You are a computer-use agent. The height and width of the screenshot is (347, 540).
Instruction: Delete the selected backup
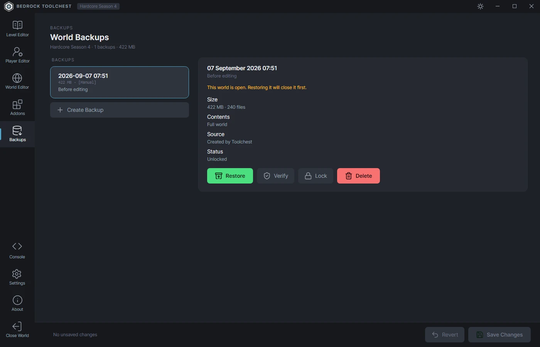[x=358, y=176]
